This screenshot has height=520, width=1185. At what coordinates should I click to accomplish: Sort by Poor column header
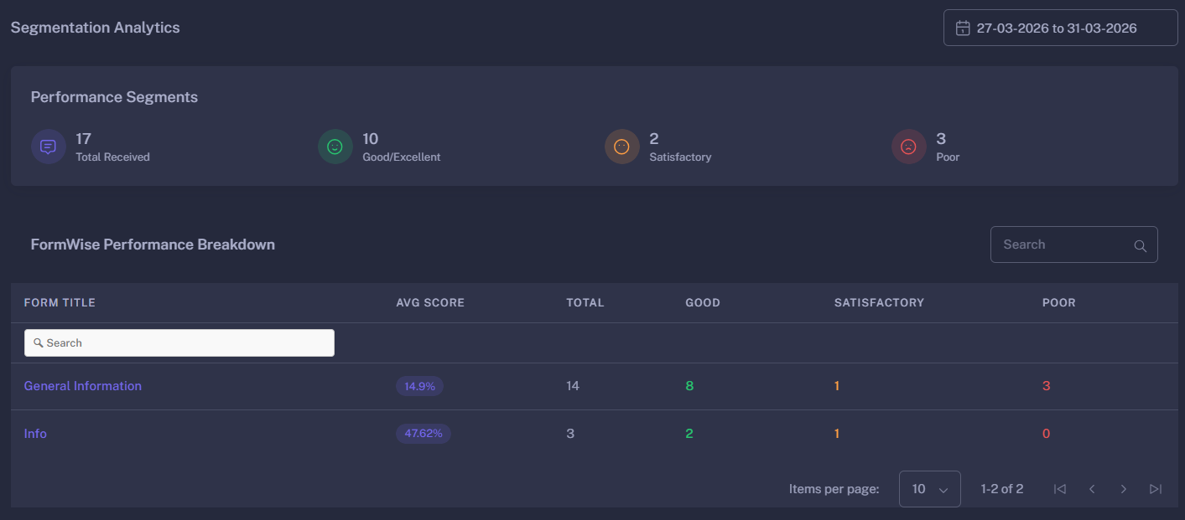(1059, 302)
